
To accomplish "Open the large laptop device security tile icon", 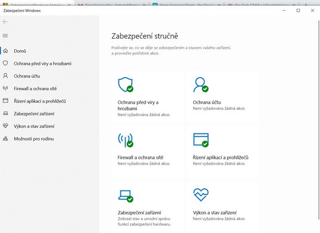I will 126,196.
